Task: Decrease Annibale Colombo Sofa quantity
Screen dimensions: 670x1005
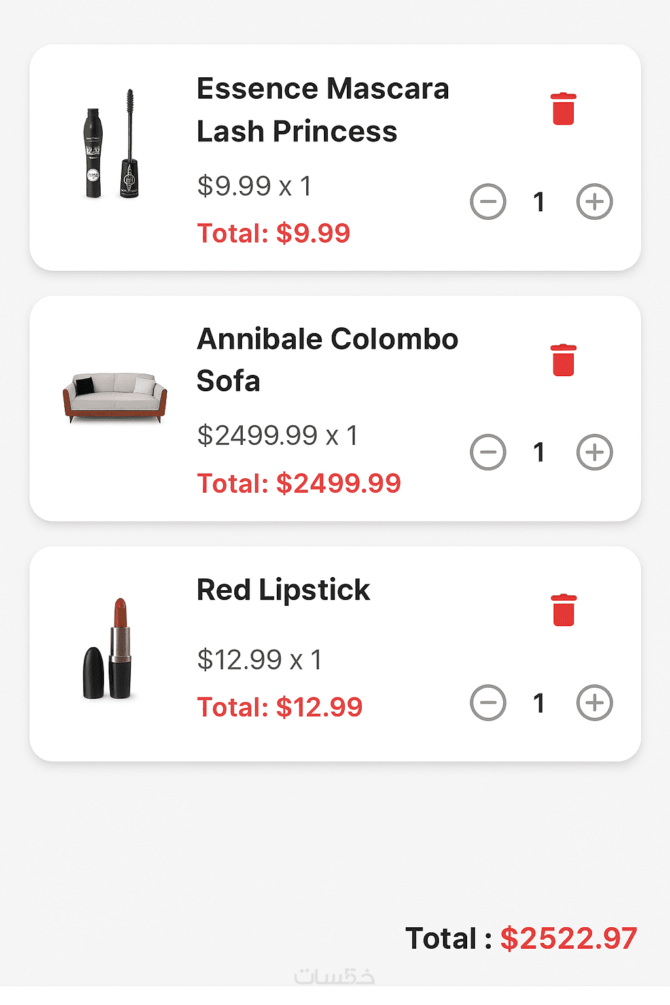Action: [x=488, y=452]
